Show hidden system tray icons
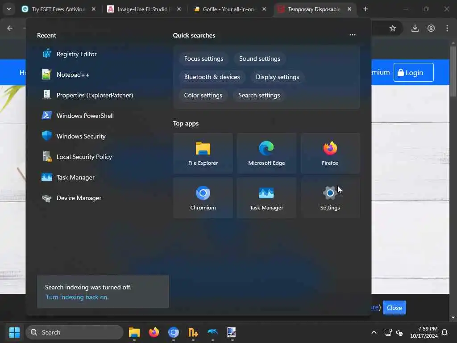Screen dimensions: 457x343 click(374, 332)
